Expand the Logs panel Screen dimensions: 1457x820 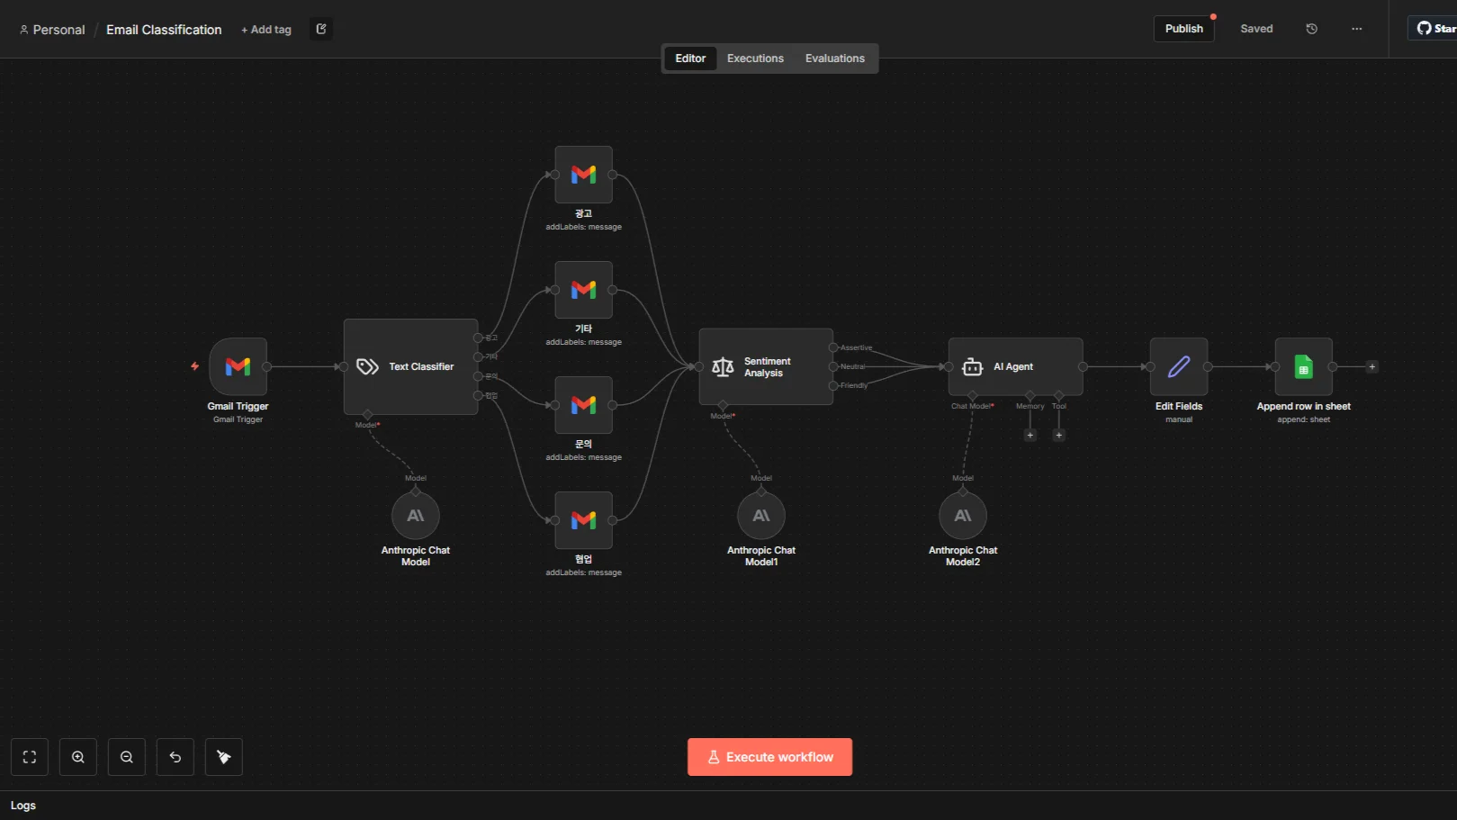23,806
